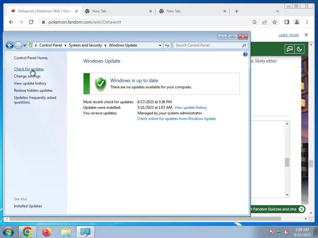Click View update history next to install date
The image size is (318, 238).
click(x=191, y=108)
